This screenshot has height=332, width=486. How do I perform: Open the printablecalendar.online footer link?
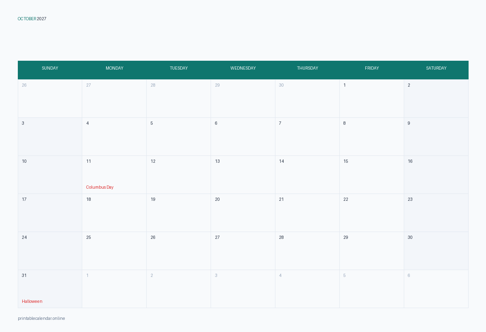point(41,319)
